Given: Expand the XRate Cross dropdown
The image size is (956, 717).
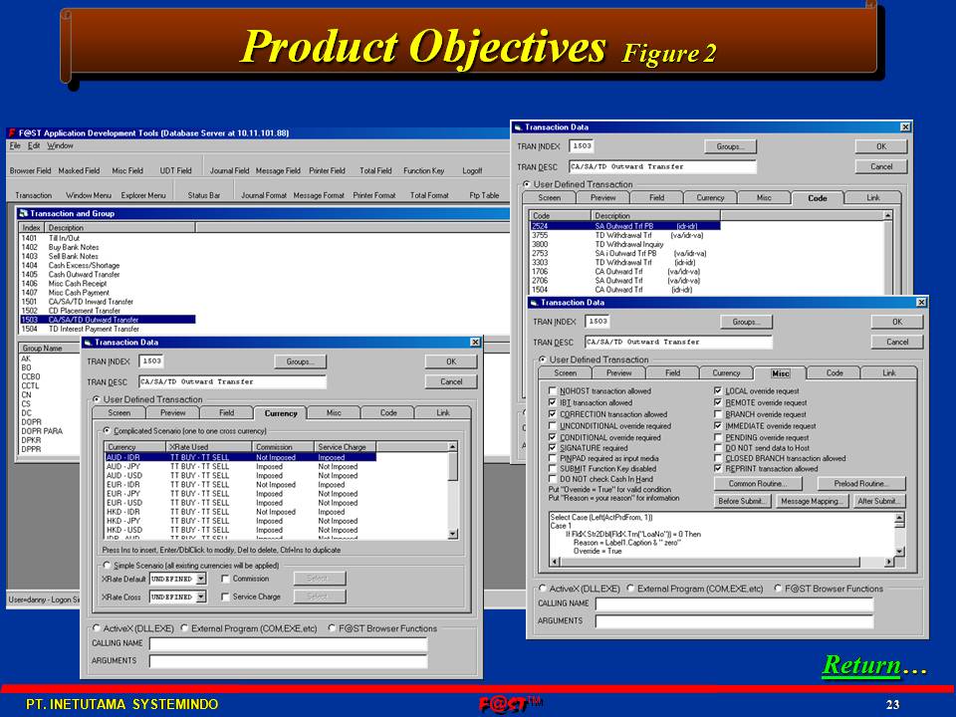Looking at the screenshot, I should (x=200, y=597).
